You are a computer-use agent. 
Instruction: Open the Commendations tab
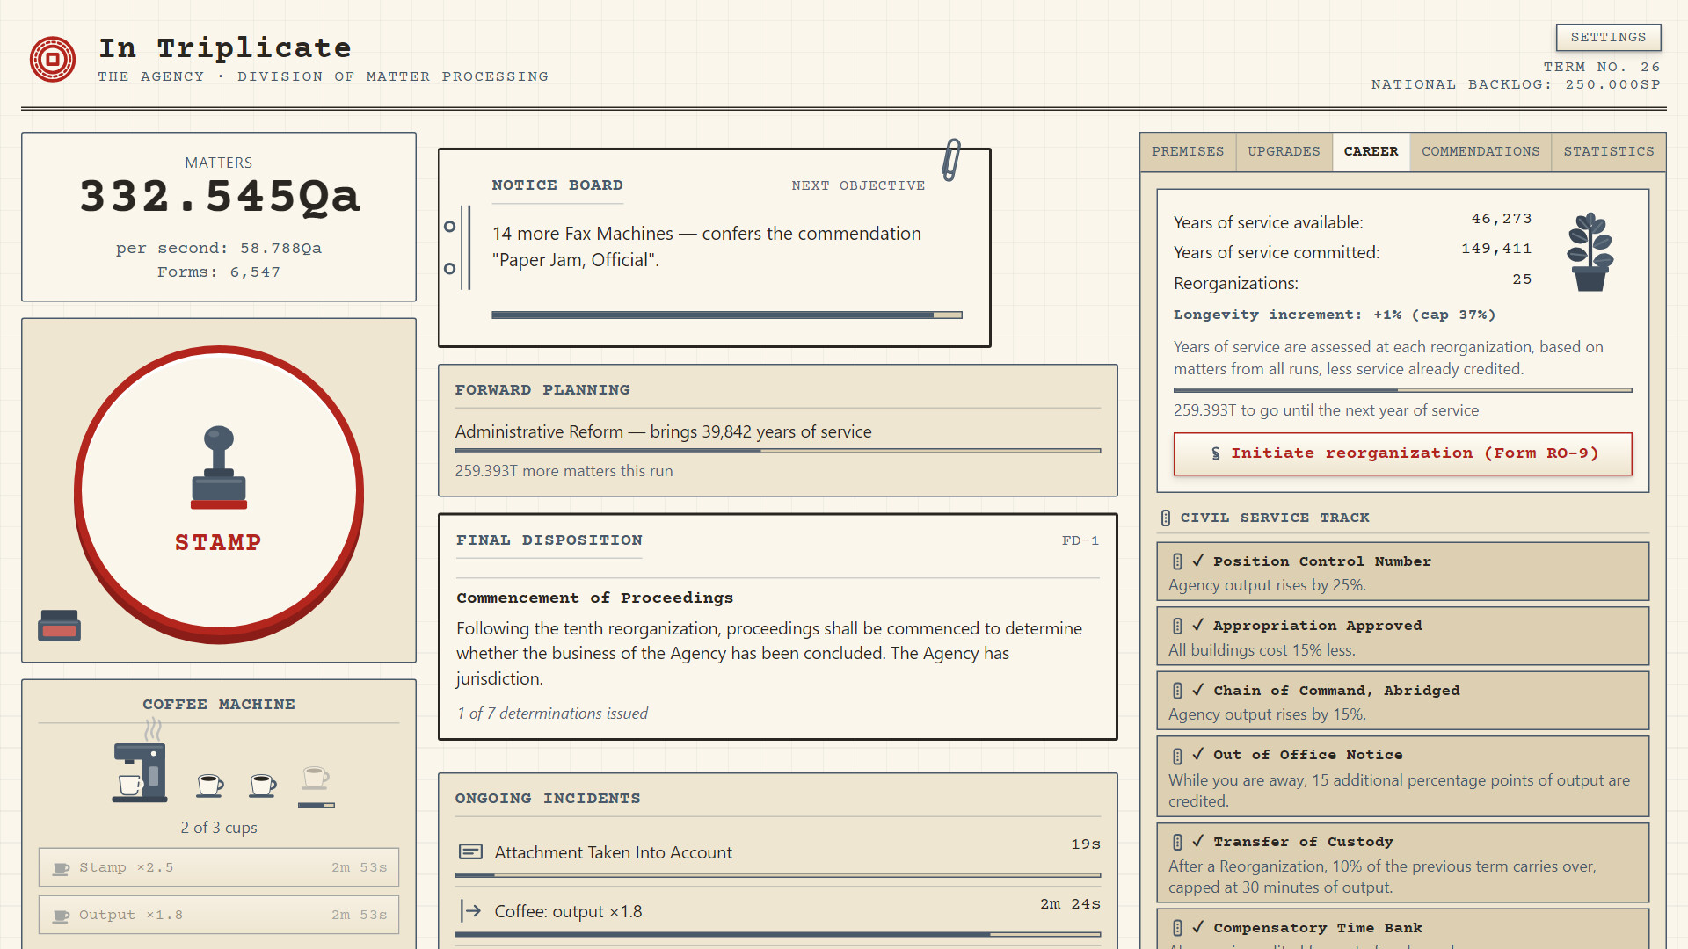pos(1481,152)
